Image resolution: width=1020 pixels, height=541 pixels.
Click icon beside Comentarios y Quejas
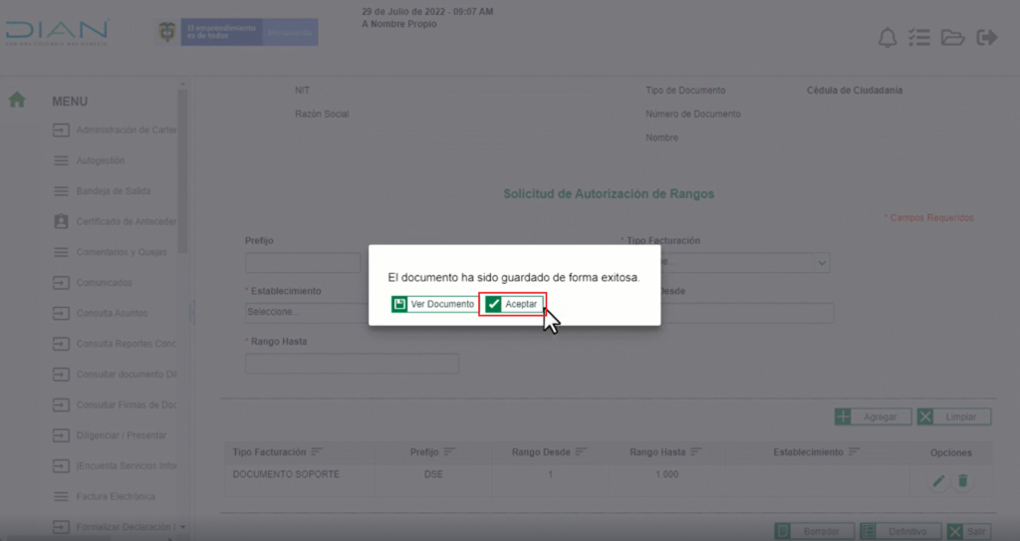pyautogui.click(x=61, y=252)
